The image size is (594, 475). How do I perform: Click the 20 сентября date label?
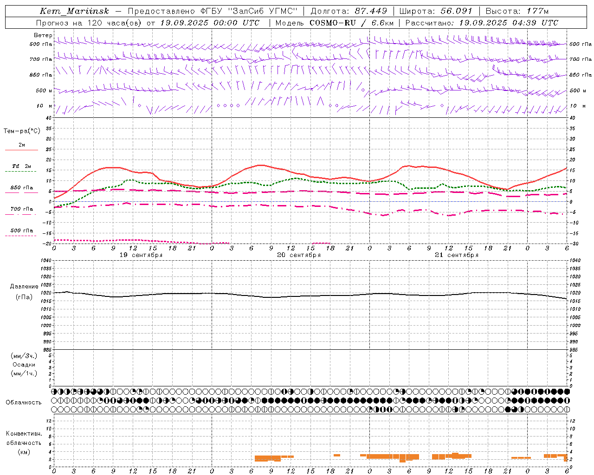pyautogui.click(x=299, y=255)
